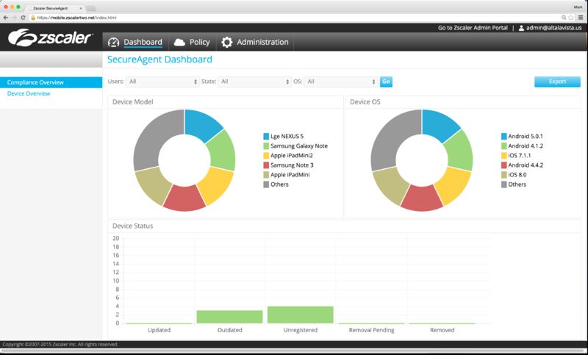Open the browser hamburger menu
Viewport: 588px width, 355px height.
coord(581,18)
